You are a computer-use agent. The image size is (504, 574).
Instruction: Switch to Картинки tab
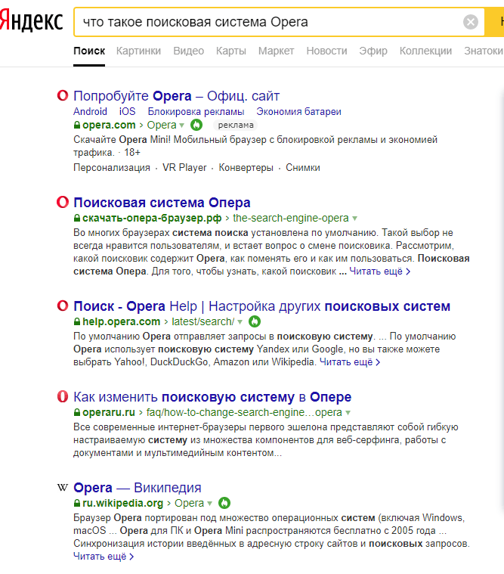pyautogui.click(x=138, y=51)
